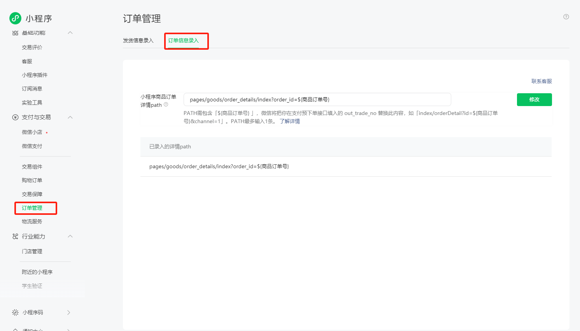Collapse the 支付与交易 section
Image resolution: width=580 pixels, height=331 pixels.
70,117
